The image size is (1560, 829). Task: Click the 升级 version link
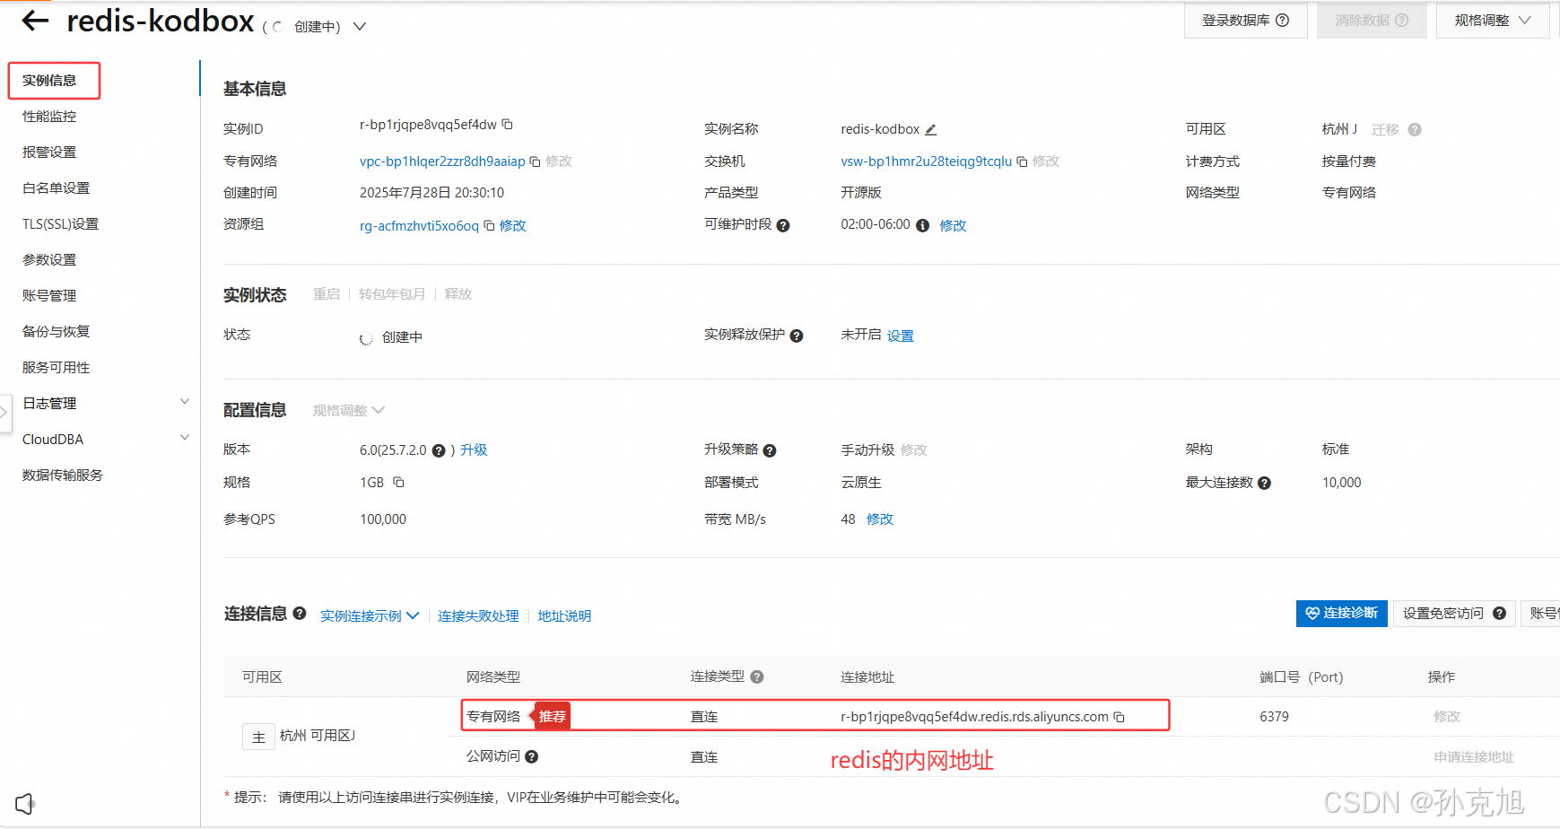pyautogui.click(x=474, y=450)
